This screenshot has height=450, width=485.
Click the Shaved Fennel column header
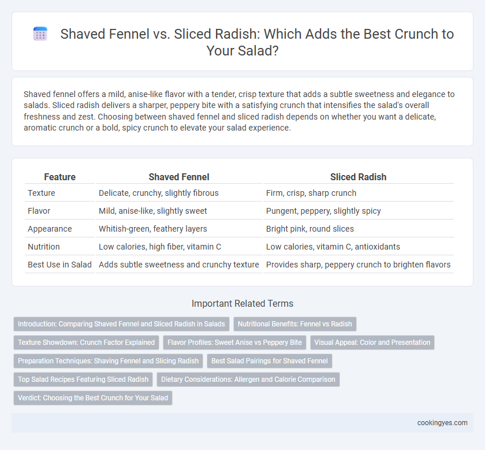point(179,177)
